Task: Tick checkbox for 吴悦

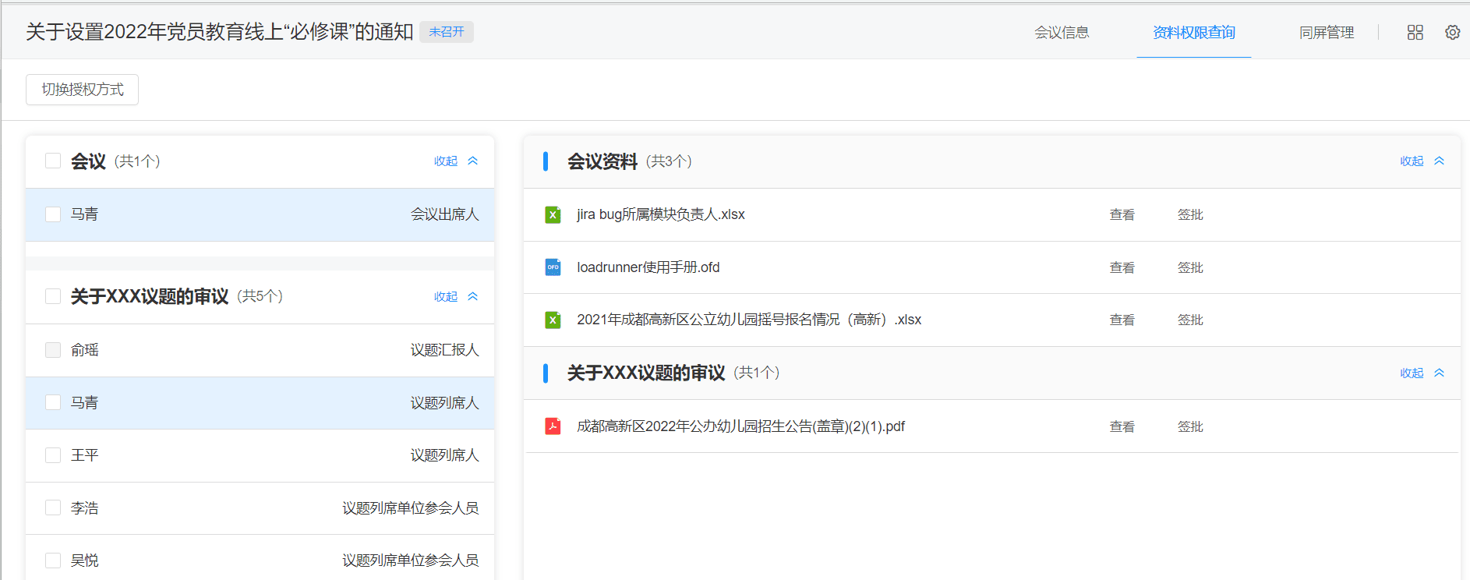Action: [x=53, y=561]
